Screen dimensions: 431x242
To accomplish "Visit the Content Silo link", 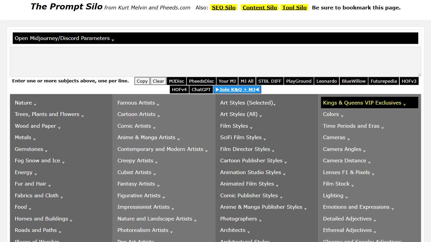I will (260, 7).
